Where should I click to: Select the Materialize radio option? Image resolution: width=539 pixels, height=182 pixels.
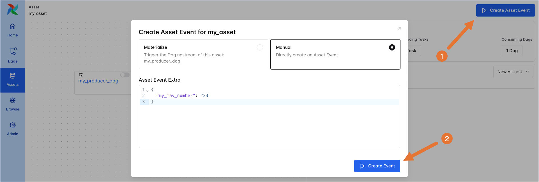pos(260,47)
